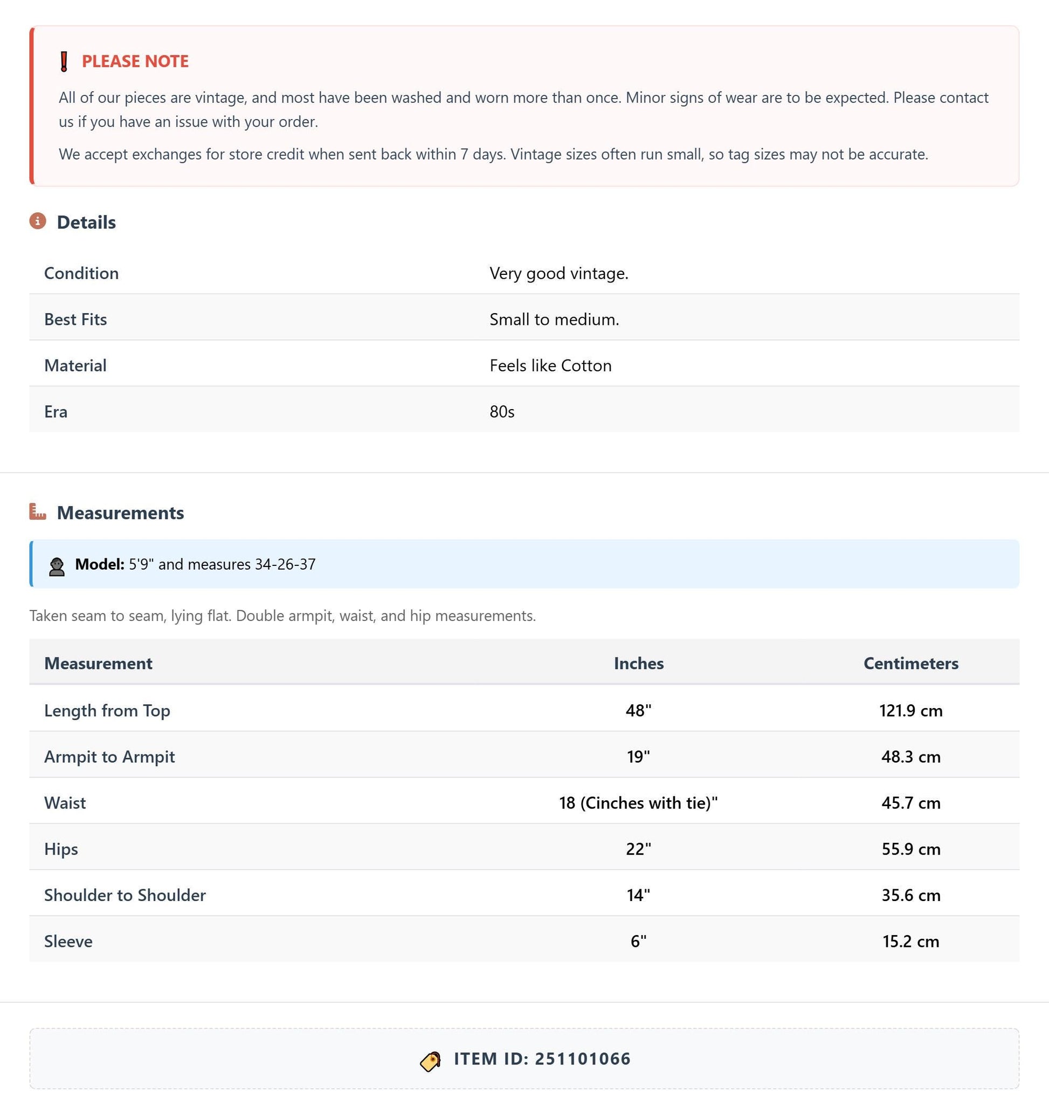This screenshot has width=1049, height=1115.
Task: Click the model person icon
Action: pyautogui.click(x=57, y=566)
